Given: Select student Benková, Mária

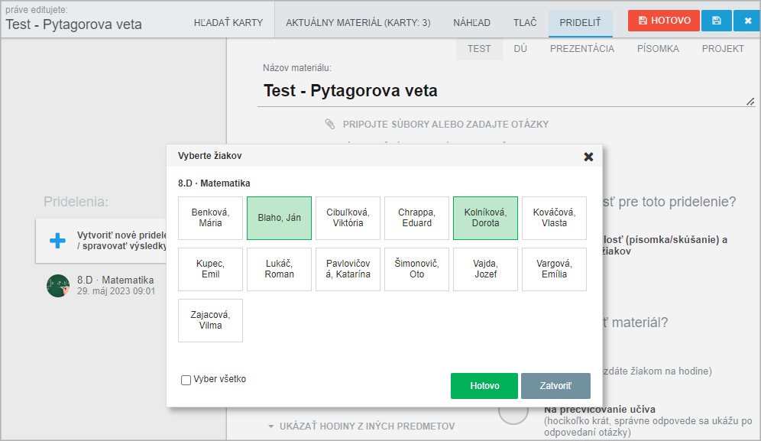Looking at the screenshot, I should click(210, 218).
